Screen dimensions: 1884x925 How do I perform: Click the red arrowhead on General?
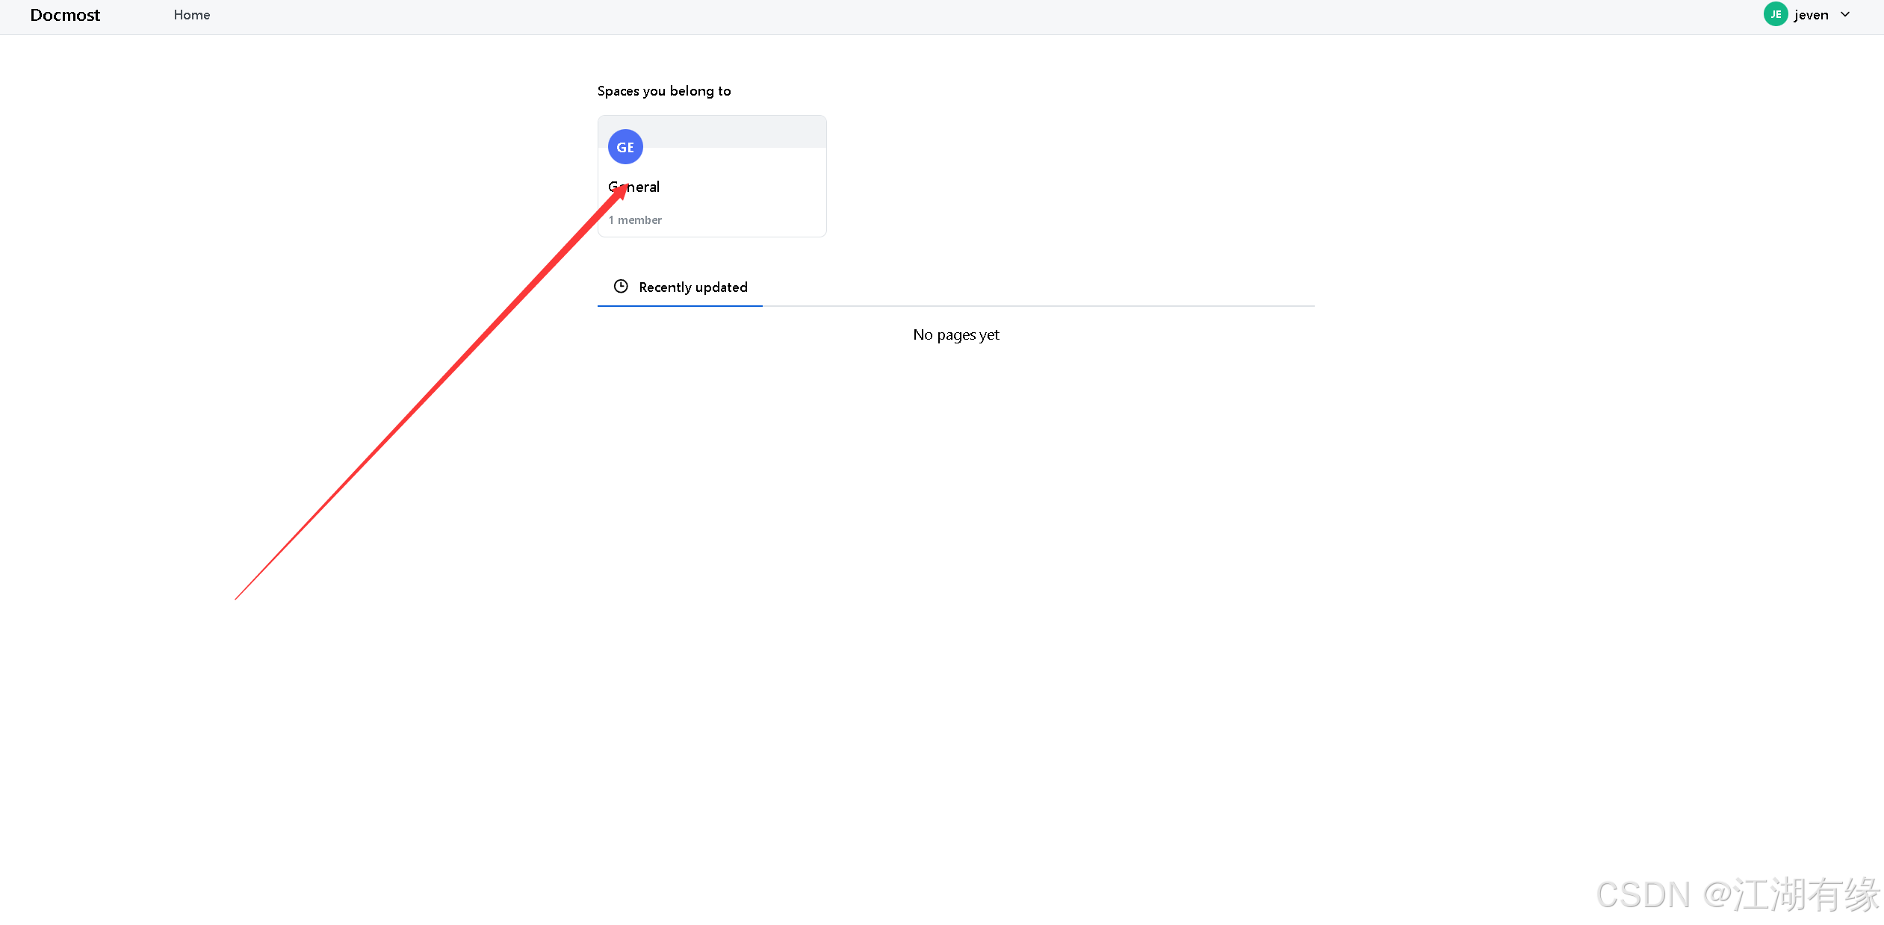pyautogui.click(x=619, y=191)
